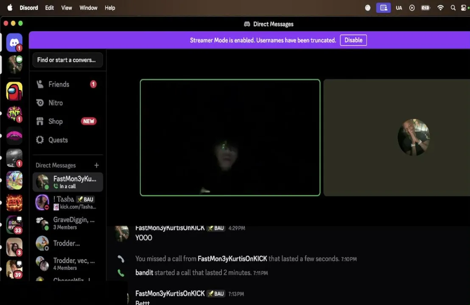This screenshot has height=305, width=470.
Task: Open the Nitro page
Action: (x=68, y=103)
